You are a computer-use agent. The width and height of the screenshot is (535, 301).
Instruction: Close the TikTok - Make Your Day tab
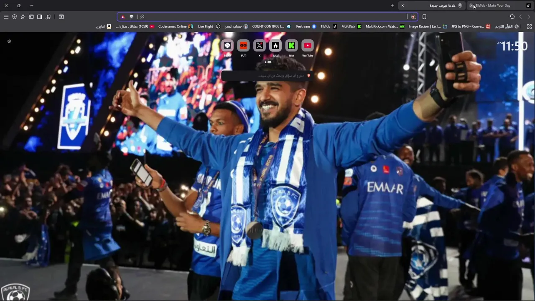click(x=471, y=5)
